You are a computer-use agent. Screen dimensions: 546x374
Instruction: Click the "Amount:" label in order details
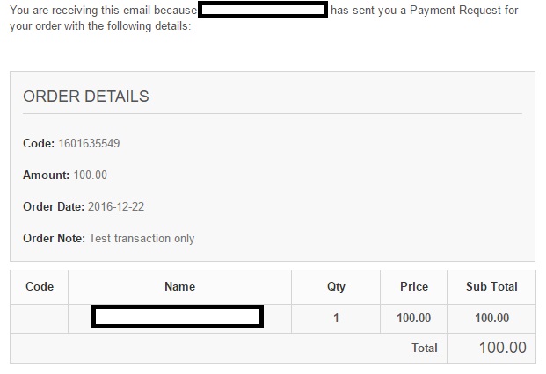46,175
